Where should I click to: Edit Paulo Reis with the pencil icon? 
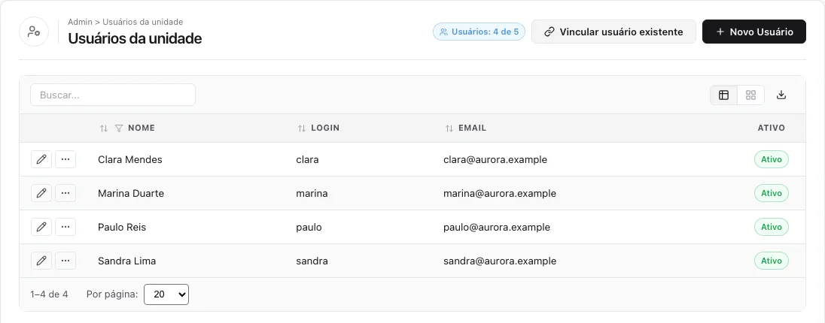[x=41, y=227]
